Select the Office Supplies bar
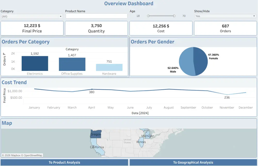 pyautogui.click(x=72, y=64)
